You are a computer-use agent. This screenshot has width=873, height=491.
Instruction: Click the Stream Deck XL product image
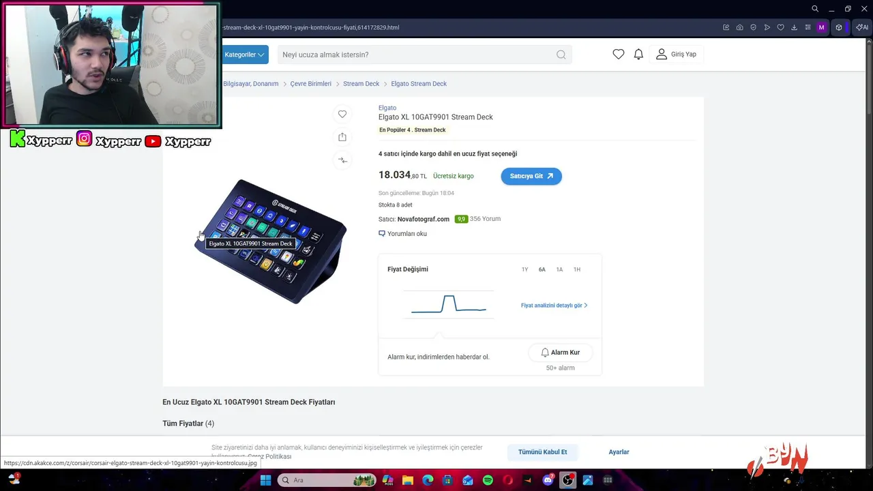271,241
